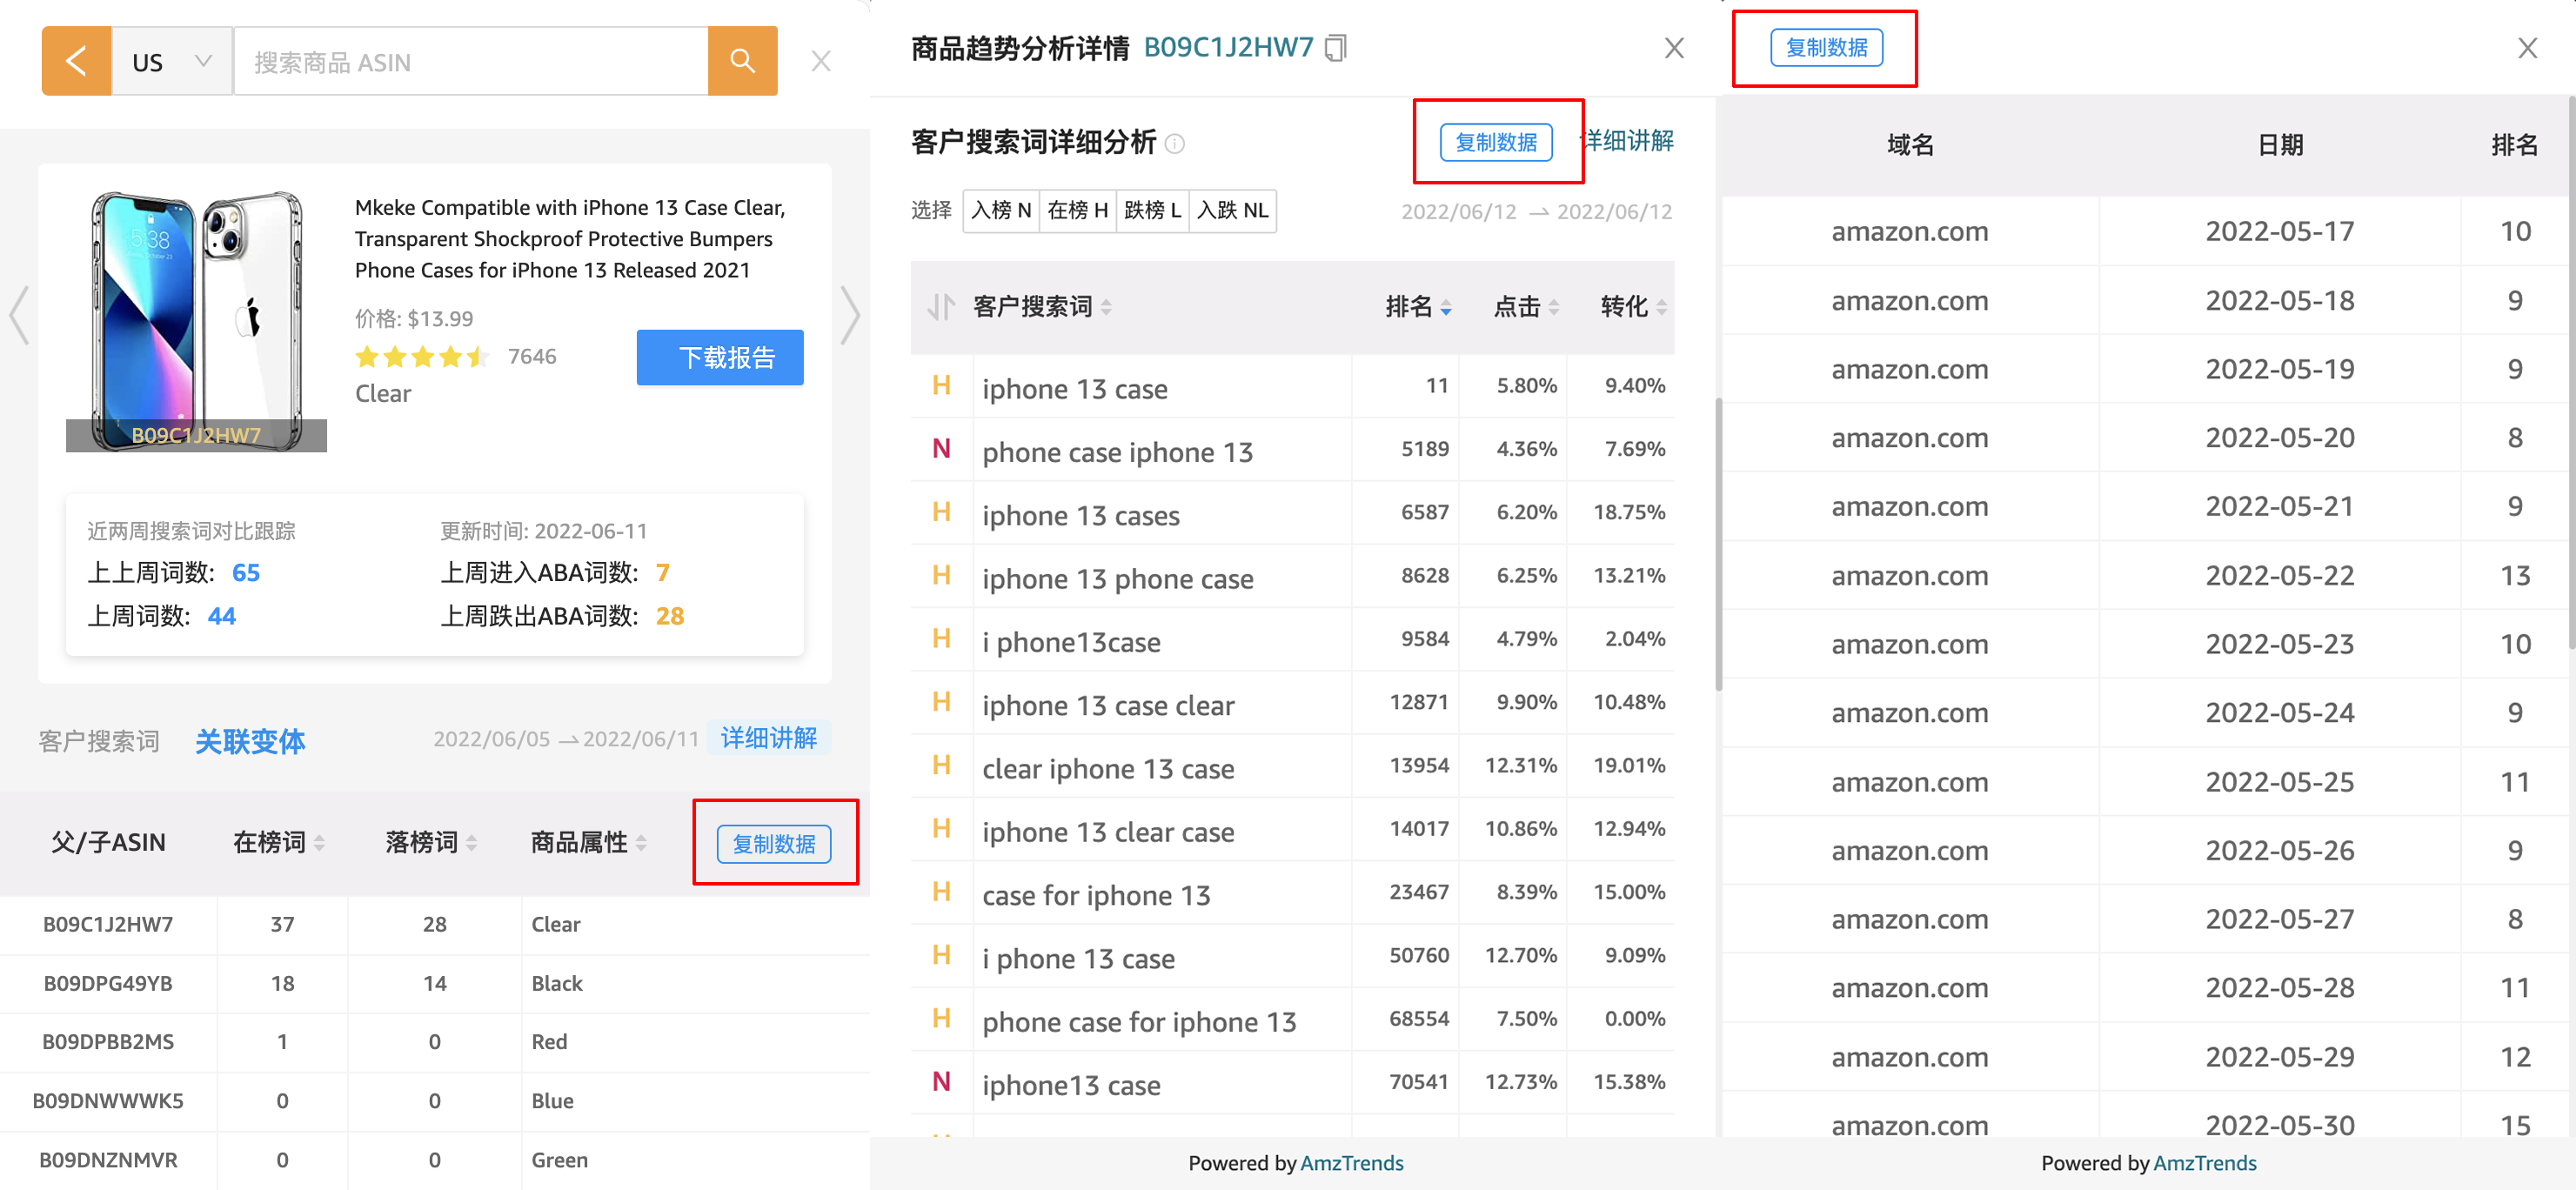
Task: Click into the 搜索商品 ASIN field
Action: 470,62
